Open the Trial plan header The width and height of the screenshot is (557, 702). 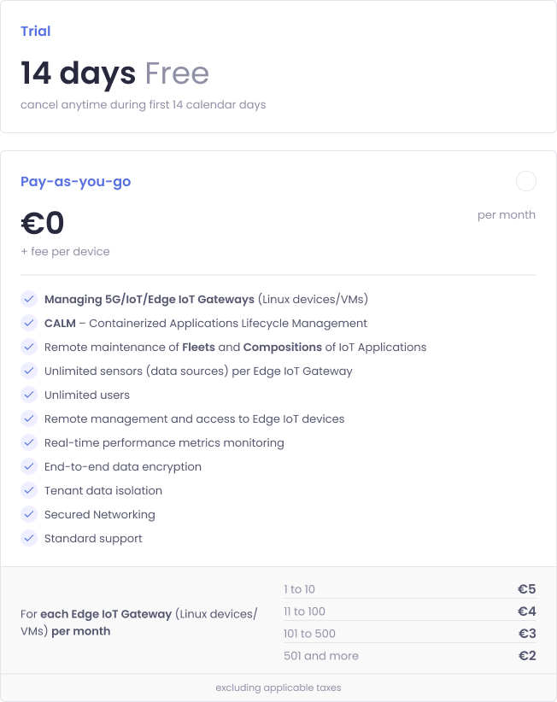(x=35, y=31)
